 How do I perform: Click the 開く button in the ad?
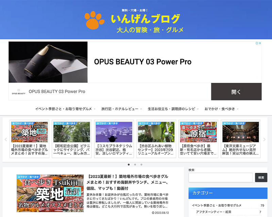click(236, 91)
